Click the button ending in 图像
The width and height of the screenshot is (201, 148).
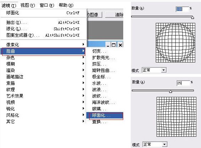[94, 15]
